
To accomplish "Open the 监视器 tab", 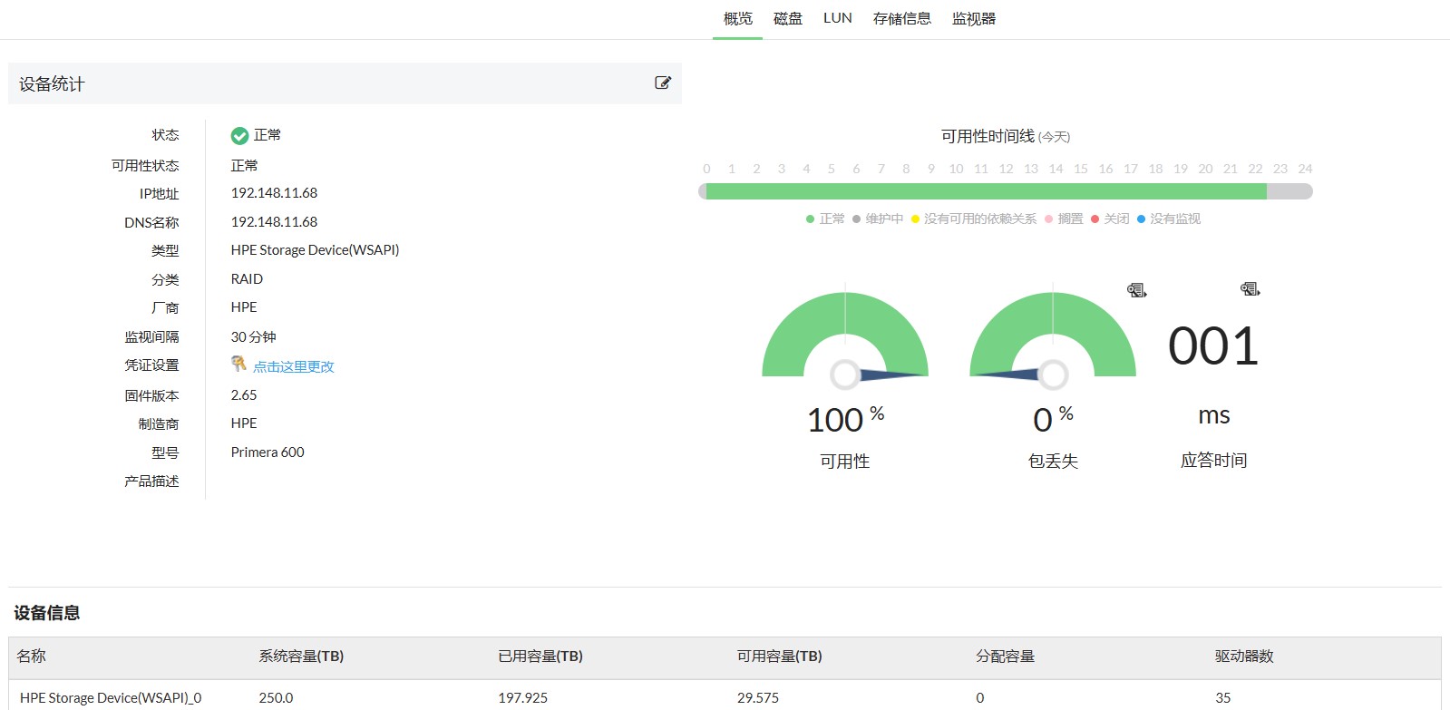I will coord(974,19).
